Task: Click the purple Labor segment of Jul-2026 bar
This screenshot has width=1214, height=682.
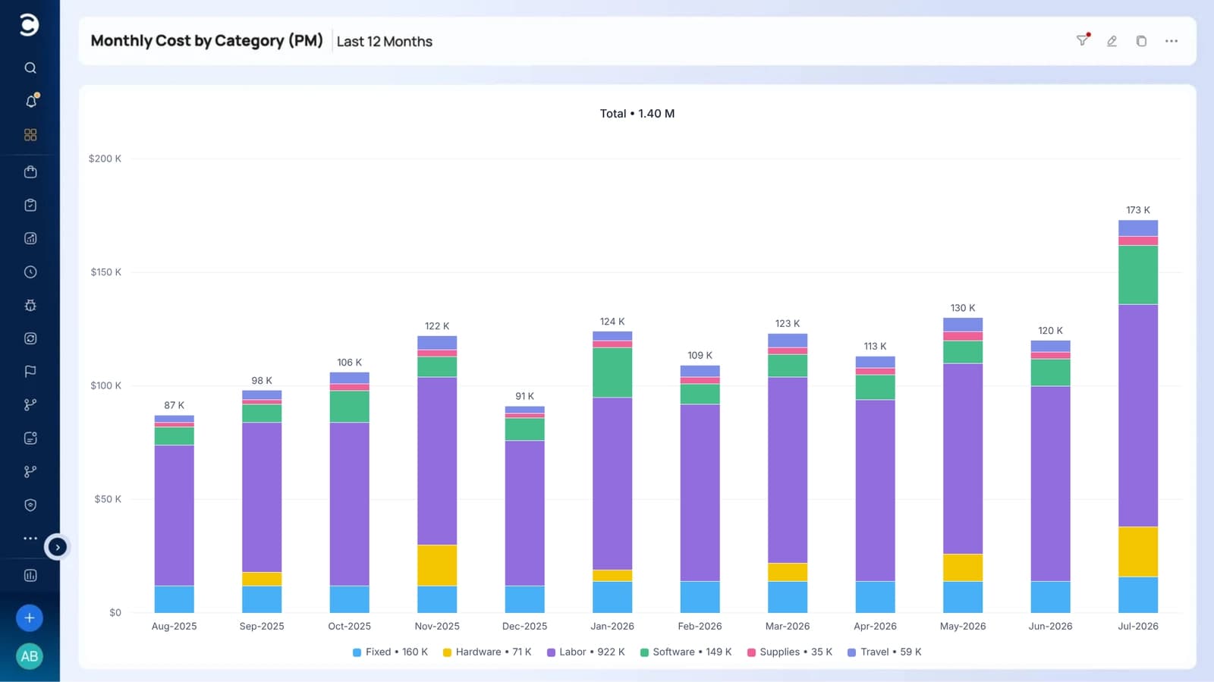Action: (1138, 416)
